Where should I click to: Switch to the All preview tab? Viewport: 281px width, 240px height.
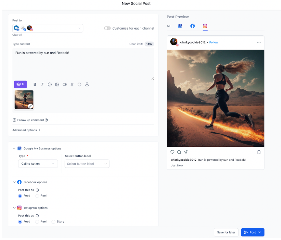pos(169,26)
